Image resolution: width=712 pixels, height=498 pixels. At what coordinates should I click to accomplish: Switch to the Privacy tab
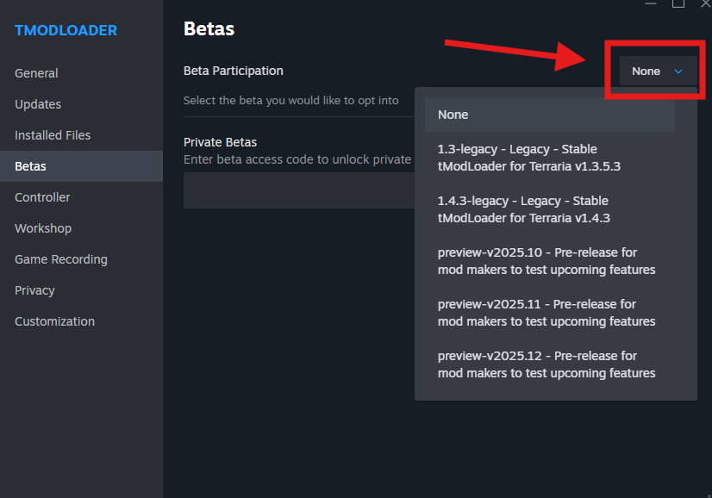click(34, 290)
